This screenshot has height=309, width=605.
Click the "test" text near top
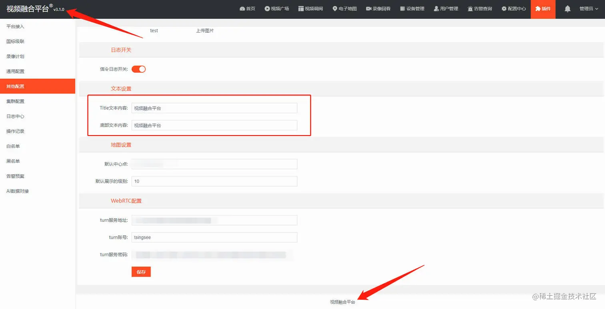point(154,31)
